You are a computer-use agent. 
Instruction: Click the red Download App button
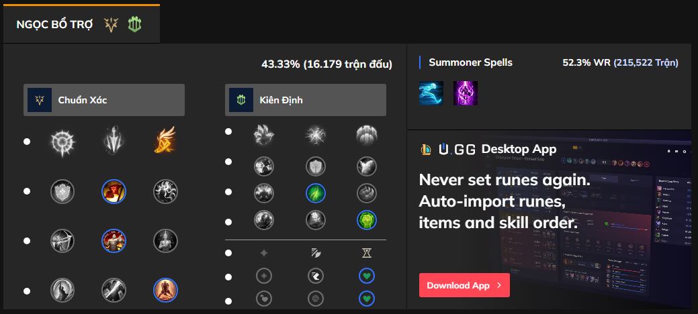point(464,285)
